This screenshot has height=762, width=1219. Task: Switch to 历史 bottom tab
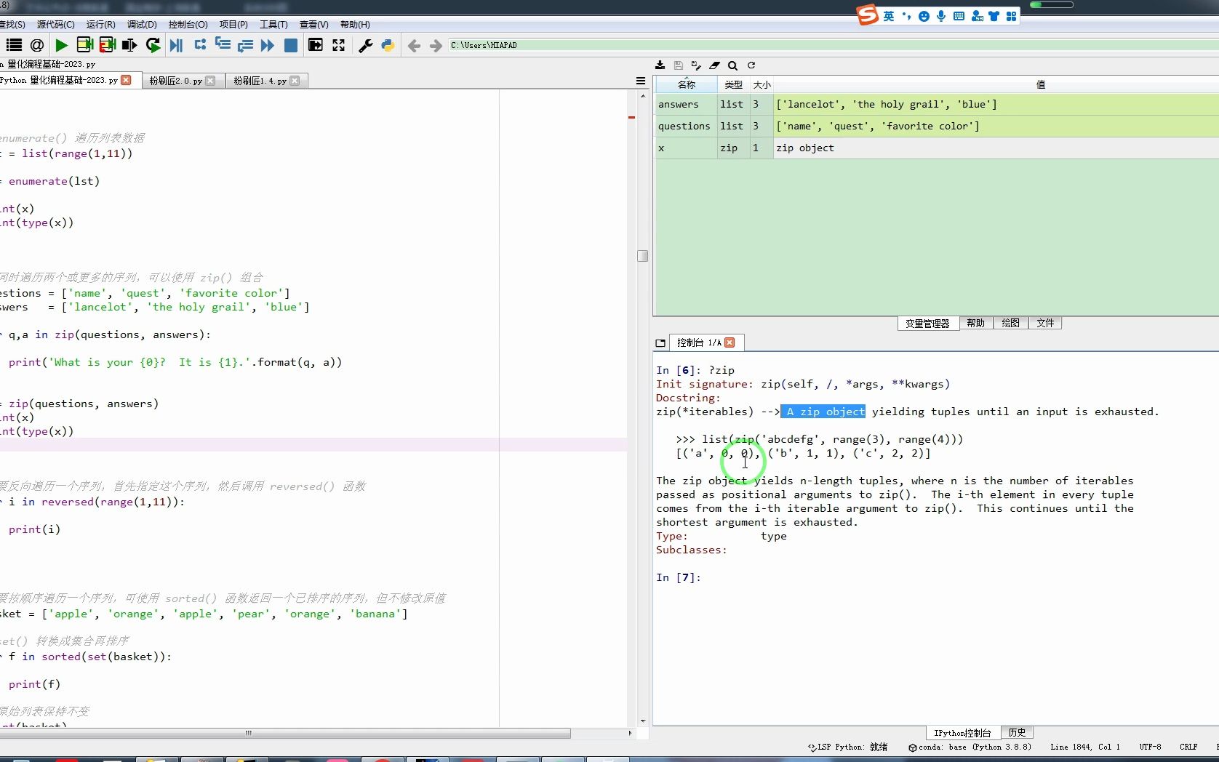pyautogui.click(x=1017, y=733)
